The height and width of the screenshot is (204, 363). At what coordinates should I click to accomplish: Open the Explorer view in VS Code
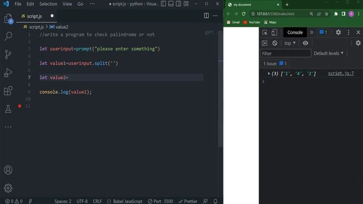pyautogui.click(x=8, y=19)
